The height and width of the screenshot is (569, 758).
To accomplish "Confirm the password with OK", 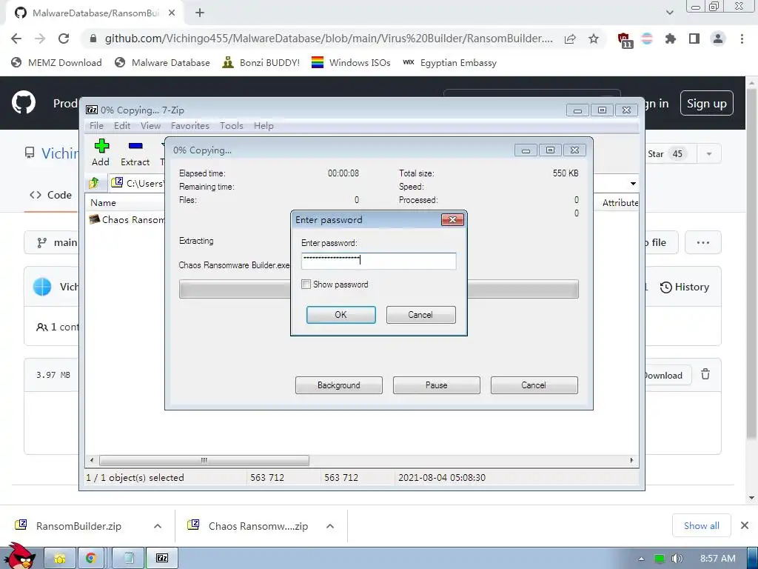I will tap(341, 314).
